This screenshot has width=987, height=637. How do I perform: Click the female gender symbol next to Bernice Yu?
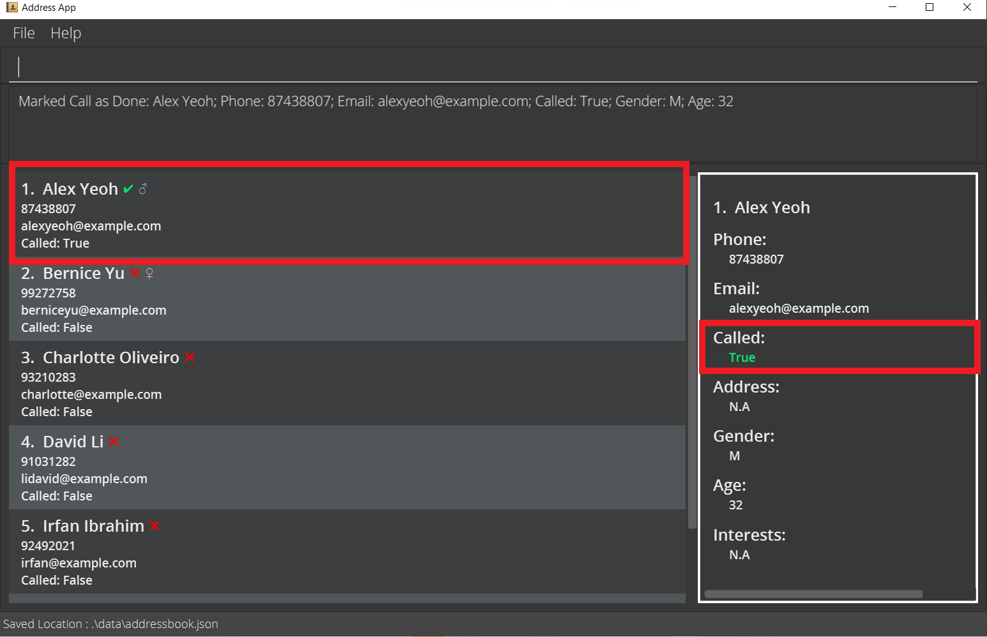pos(149,273)
